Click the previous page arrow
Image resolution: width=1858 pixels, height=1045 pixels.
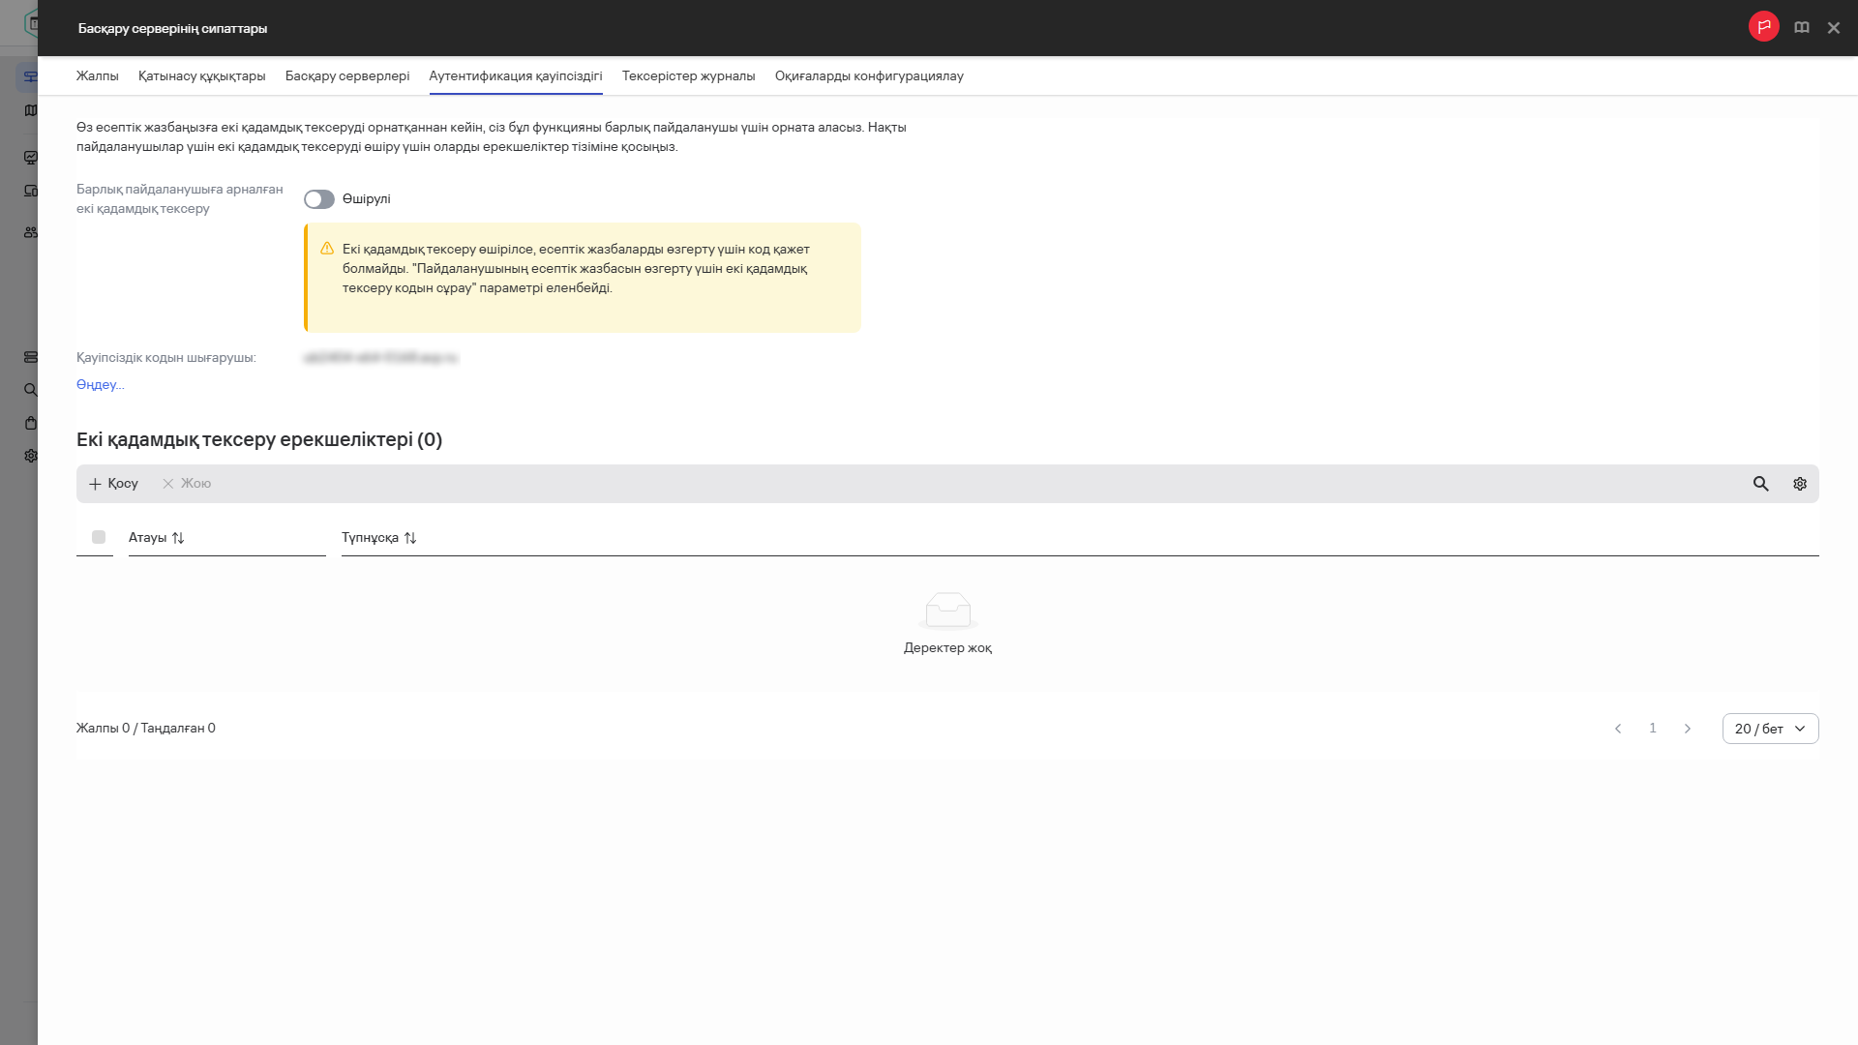pyautogui.click(x=1617, y=729)
